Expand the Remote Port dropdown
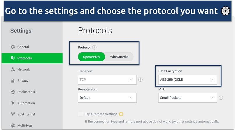Image resolution: width=235 pixels, height=130 pixels. 107,98
